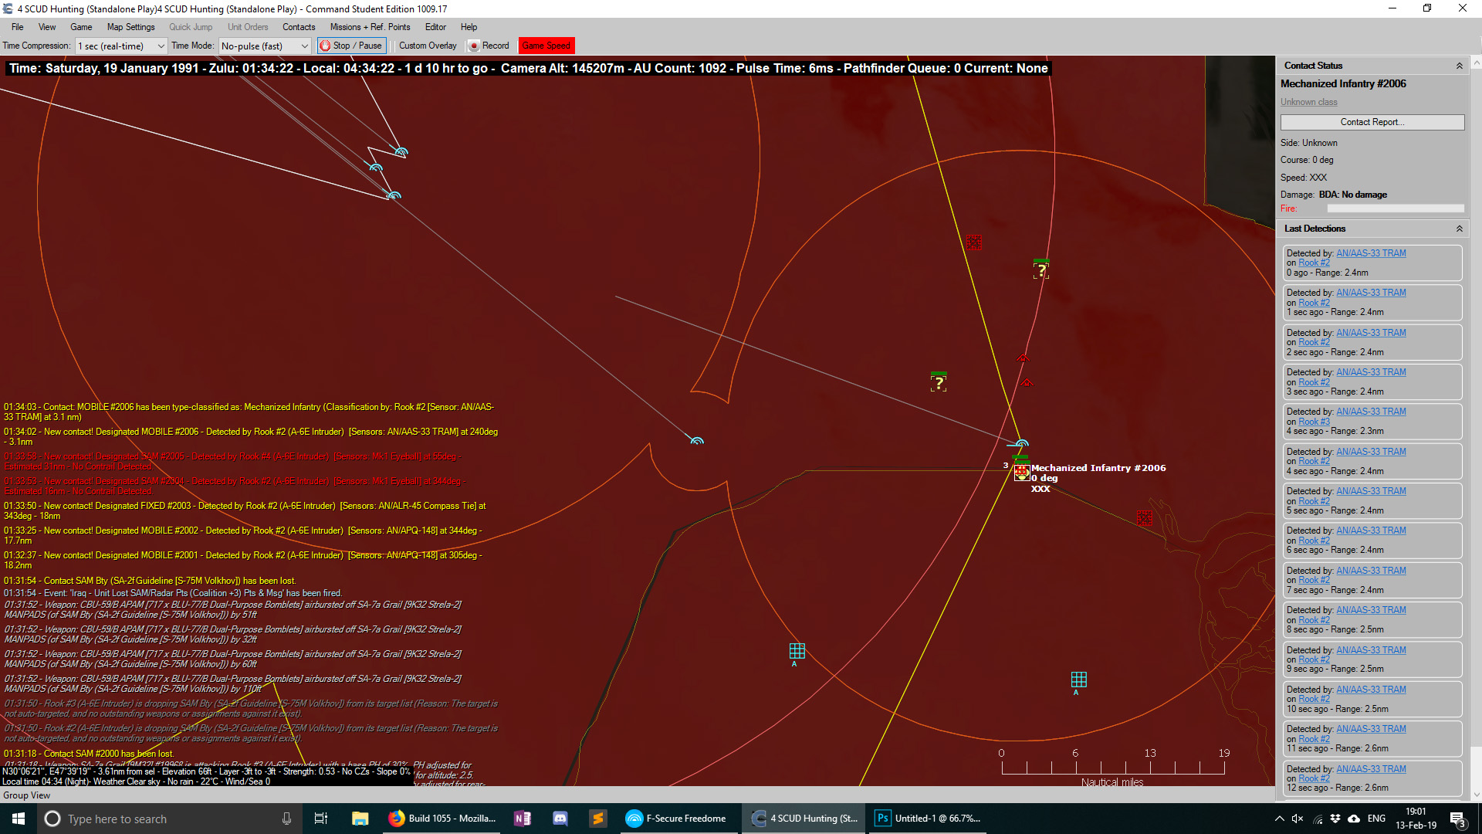Screen dimensions: 1482x834
Task: Click the Contact Report button
Action: tap(1372, 122)
